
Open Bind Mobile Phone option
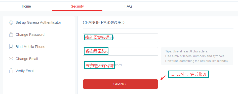point(30,47)
